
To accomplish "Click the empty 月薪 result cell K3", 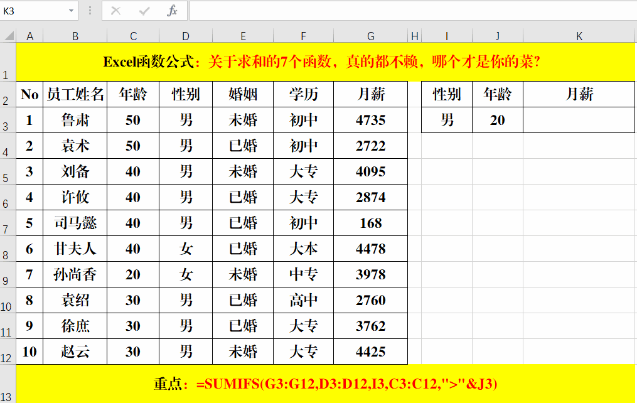I will coord(579,119).
